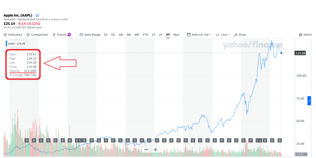Select the 1Y time range
The height and width of the screenshot is (158, 316).
154,35
